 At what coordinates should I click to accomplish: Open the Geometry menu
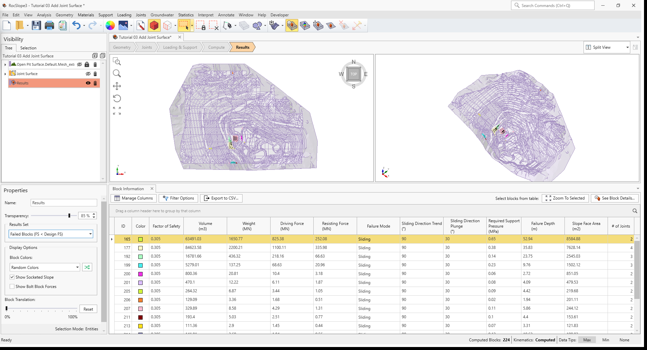[x=64, y=15]
